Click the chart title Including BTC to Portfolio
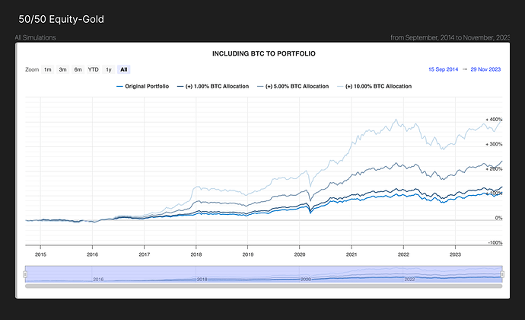Screen dimensions: 525x320 [x=263, y=54]
